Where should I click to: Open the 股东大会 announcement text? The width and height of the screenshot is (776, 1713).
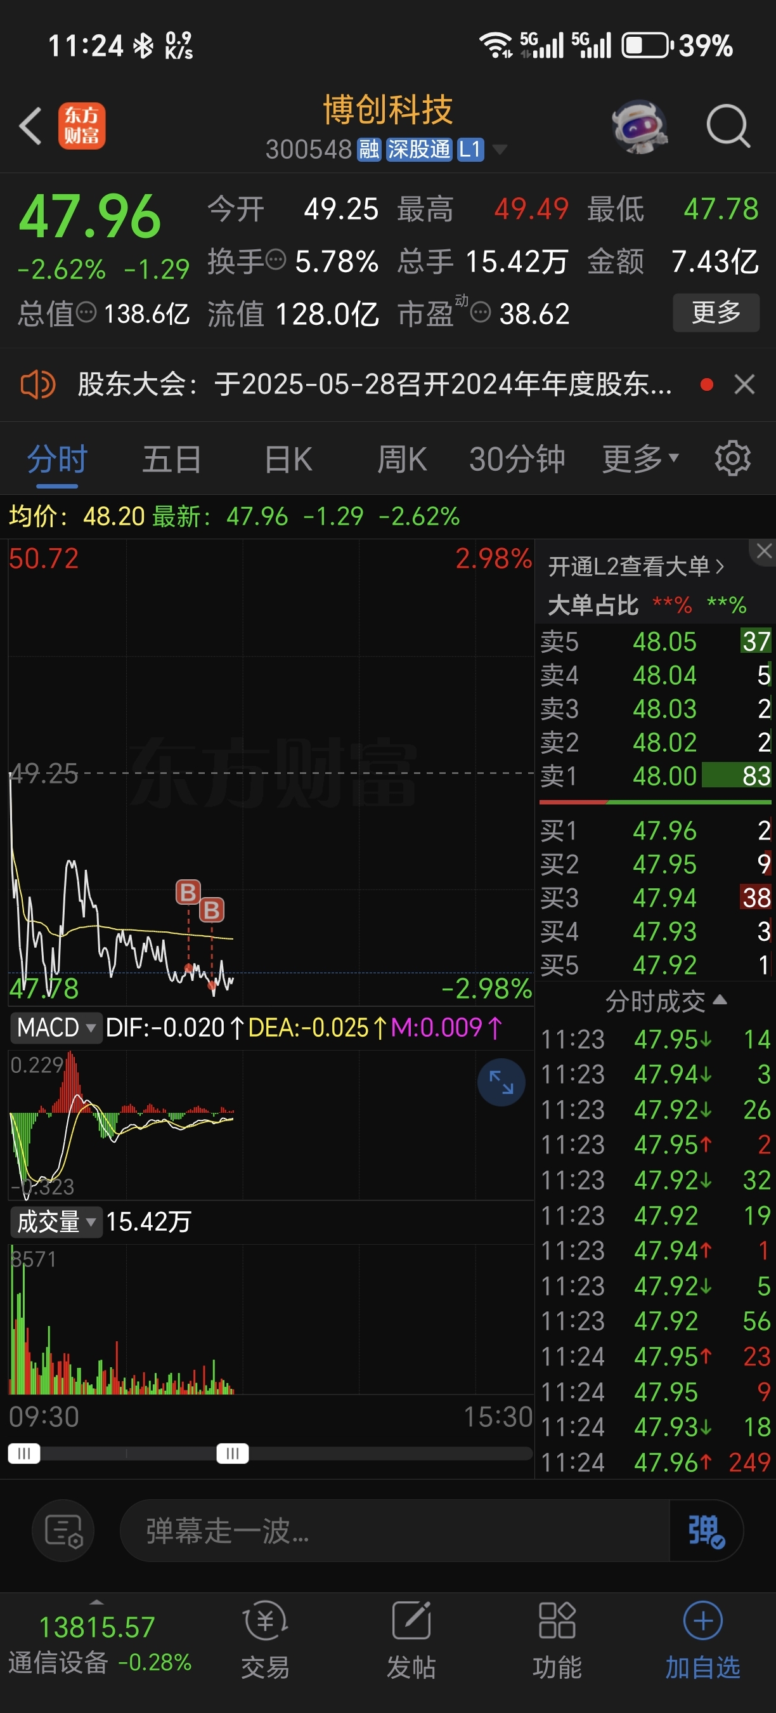[x=375, y=384]
